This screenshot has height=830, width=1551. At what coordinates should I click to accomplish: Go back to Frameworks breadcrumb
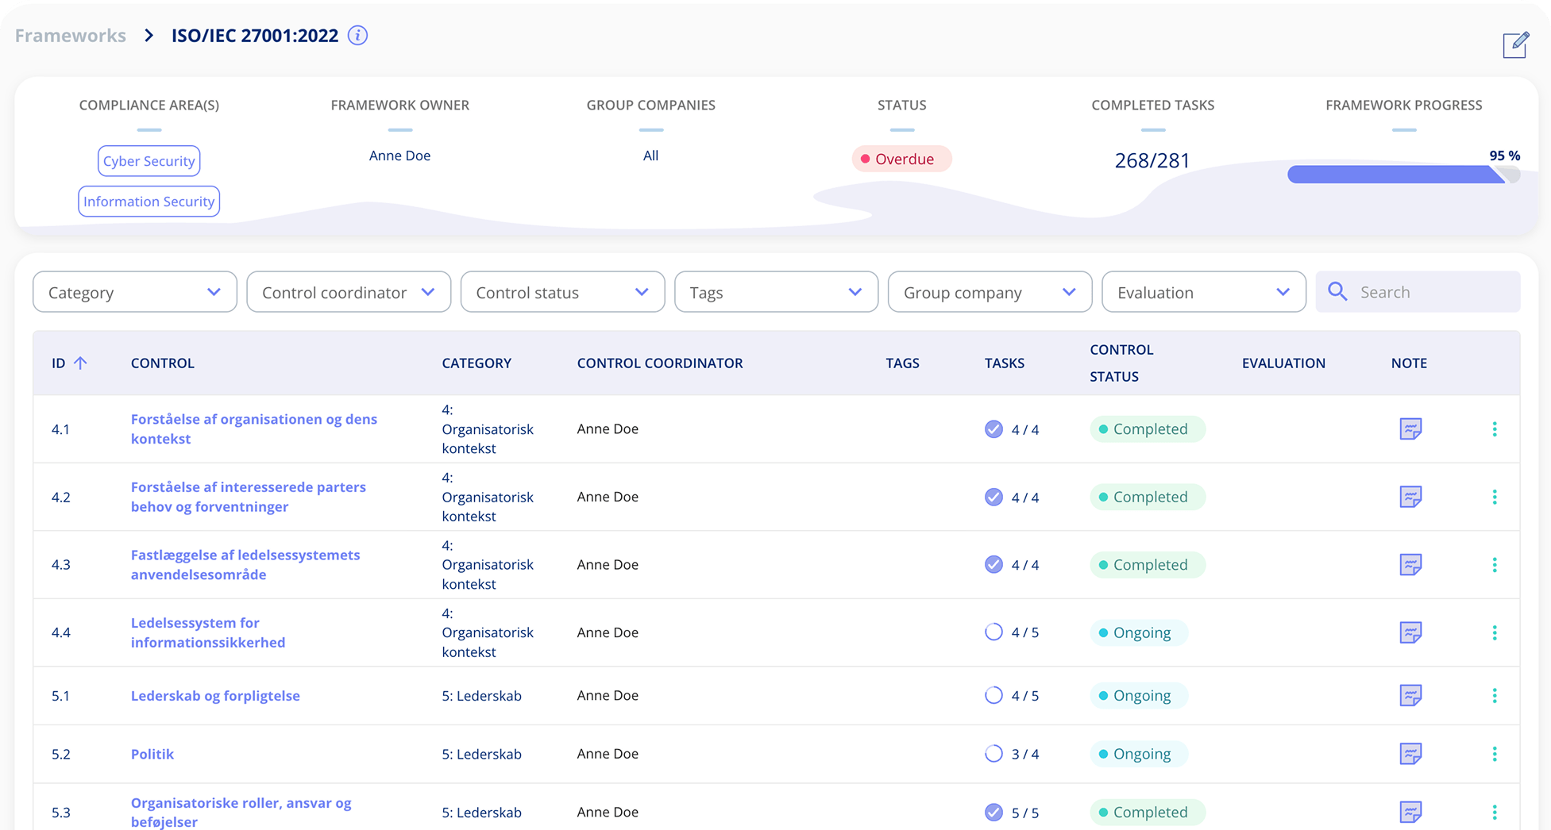[x=71, y=36]
